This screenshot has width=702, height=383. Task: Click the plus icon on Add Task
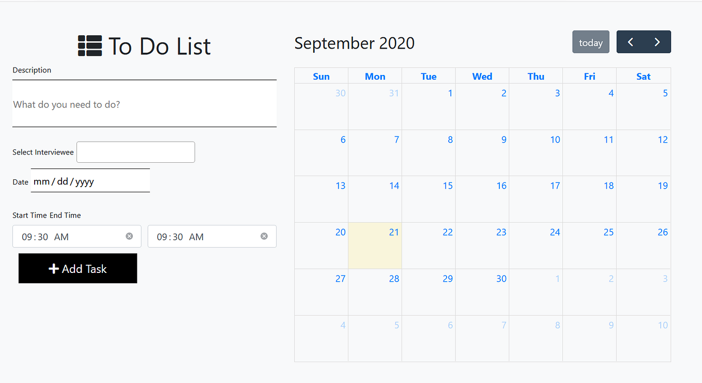(x=54, y=268)
